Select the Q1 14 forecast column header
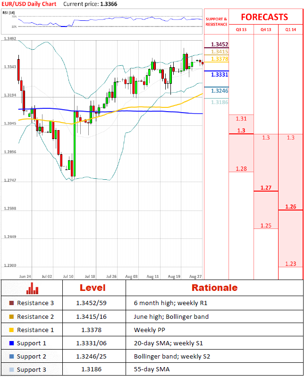 [291, 30]
